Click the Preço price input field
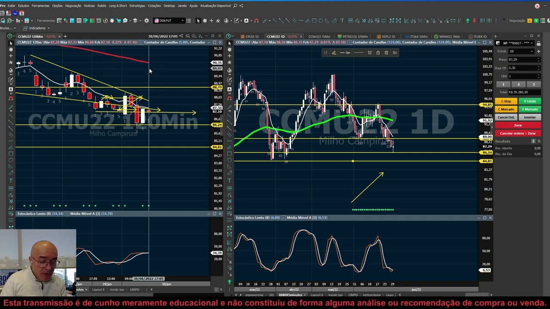550x309 pixels. click(524, 60)
